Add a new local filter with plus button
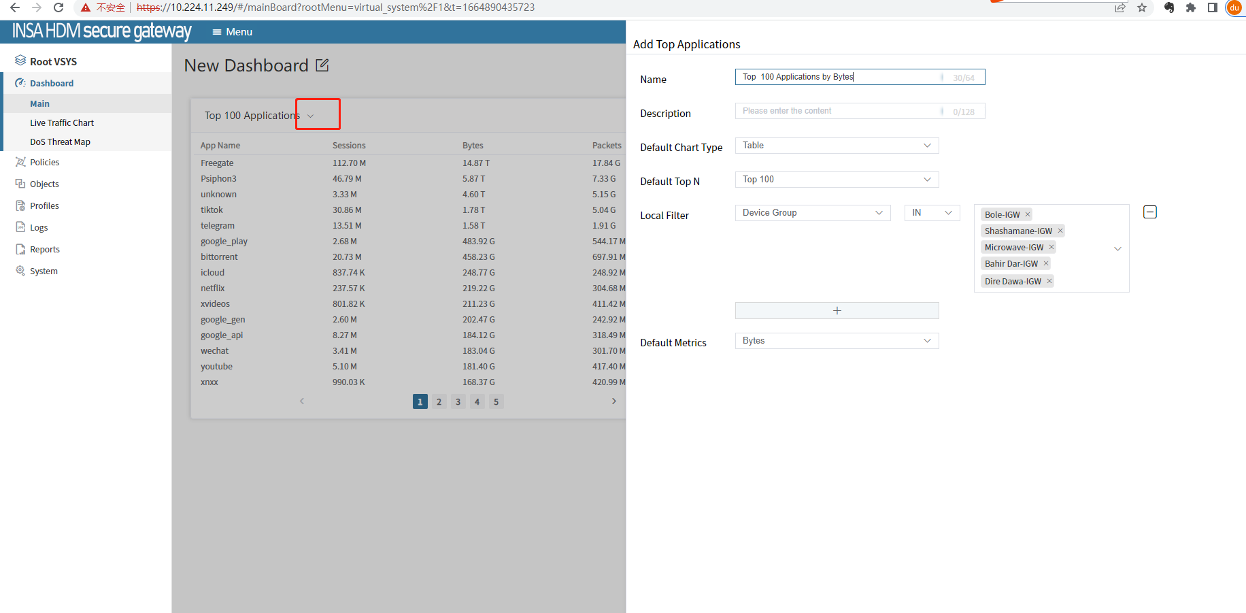 tap(837, 310)
